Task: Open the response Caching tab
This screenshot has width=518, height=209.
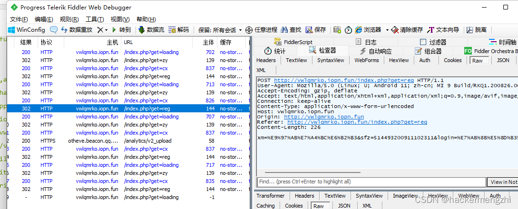Action: point(265,205)
